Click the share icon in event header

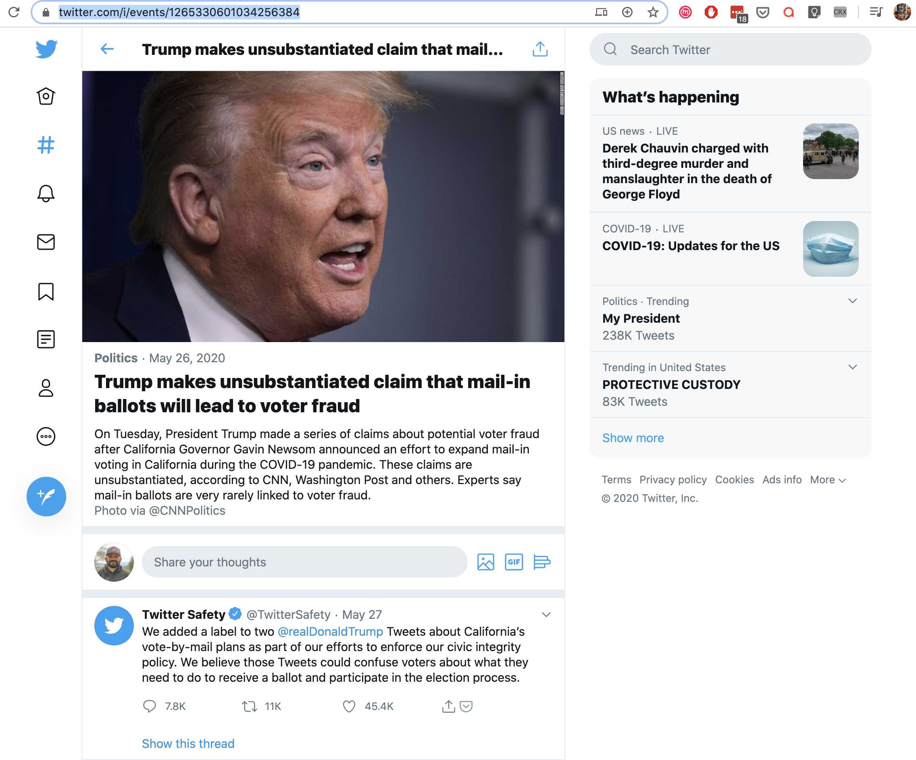tap(540, 49)
